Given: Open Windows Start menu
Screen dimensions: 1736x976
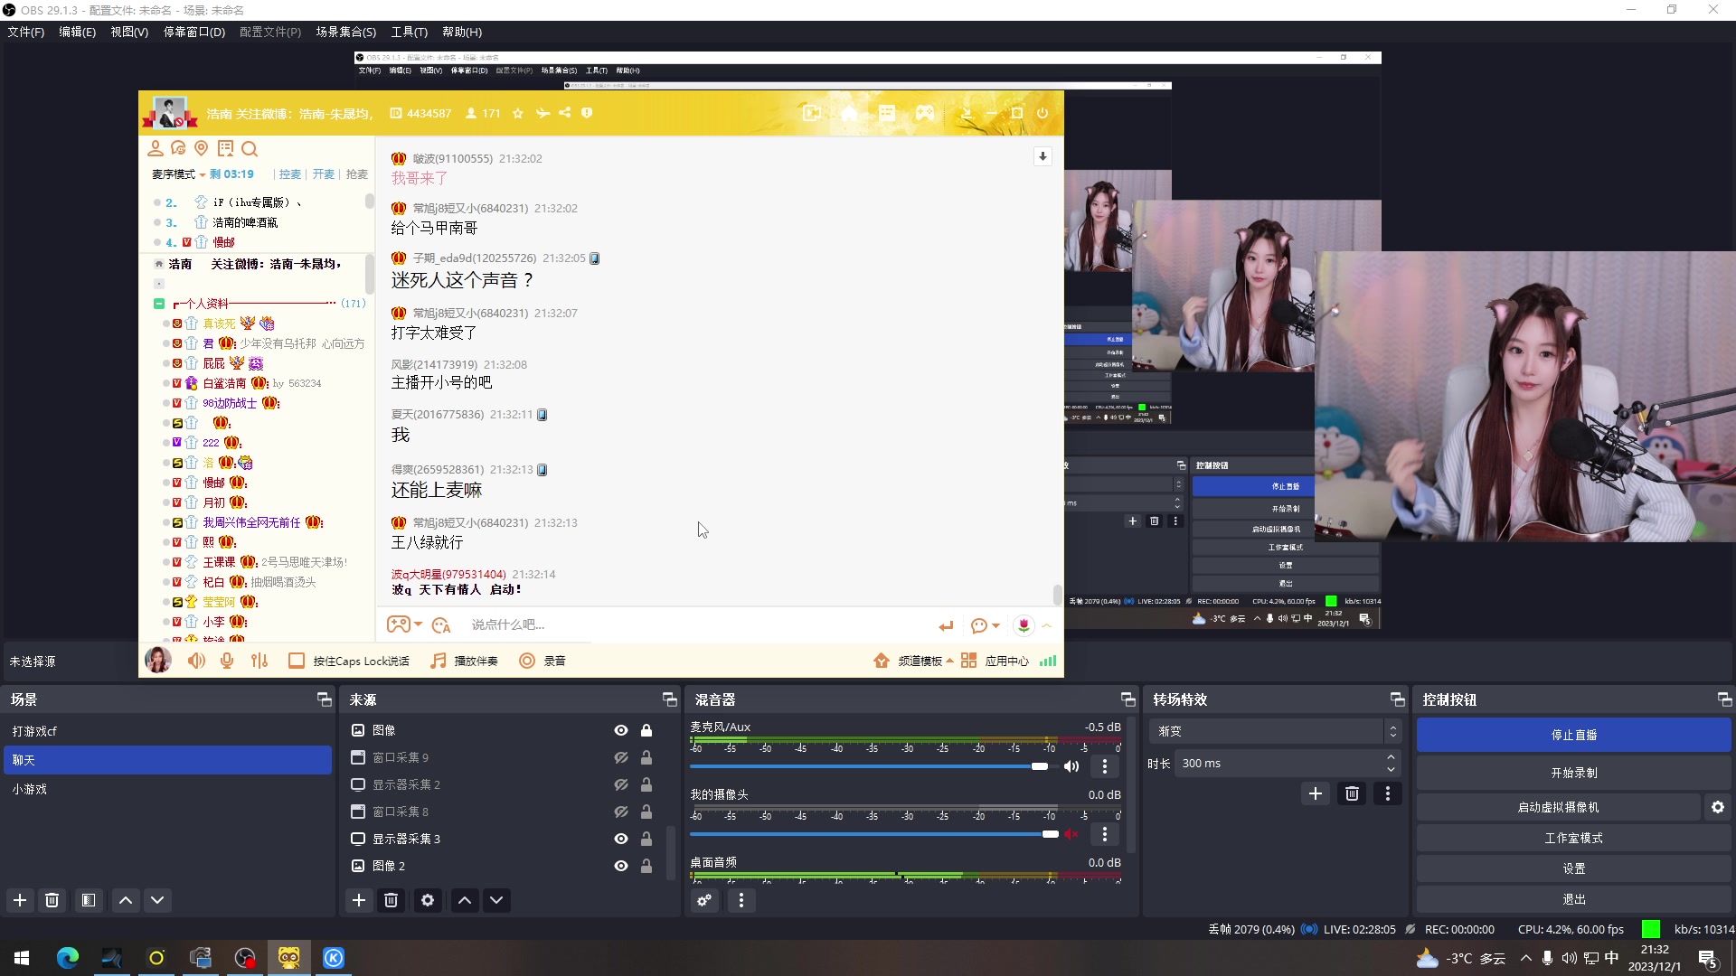Looking at the screenshot, I should point(22,958).
